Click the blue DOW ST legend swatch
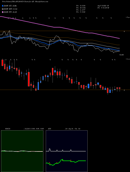 pos(3,6)
